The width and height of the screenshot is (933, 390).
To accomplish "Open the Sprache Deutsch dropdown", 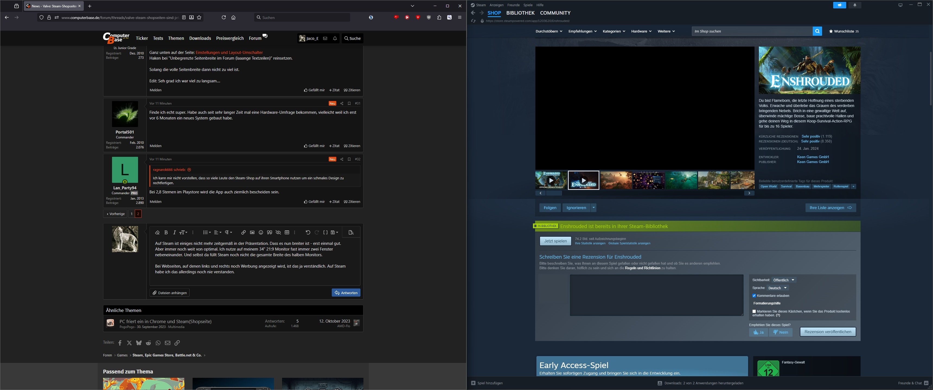I will (x=777, y=288).
